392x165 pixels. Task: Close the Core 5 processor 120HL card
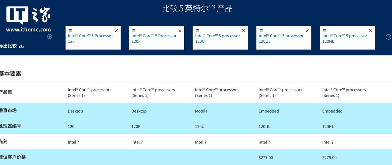point(370,31)
